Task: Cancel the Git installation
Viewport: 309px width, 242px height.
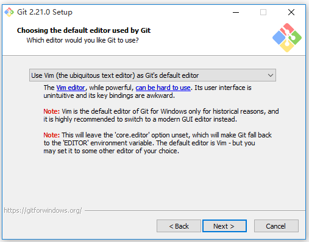Action: [x=276, y=226]
